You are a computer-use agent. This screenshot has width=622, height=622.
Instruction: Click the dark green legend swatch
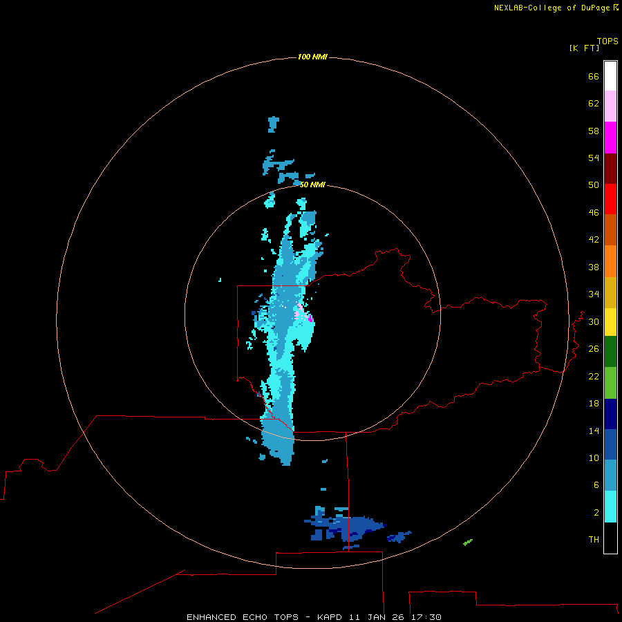[610, 352]
